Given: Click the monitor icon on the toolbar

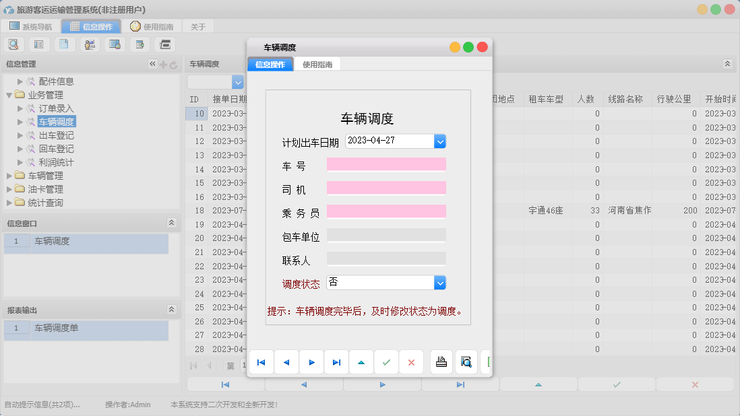Looking at the screenshot, I should [x=114, y=44].
